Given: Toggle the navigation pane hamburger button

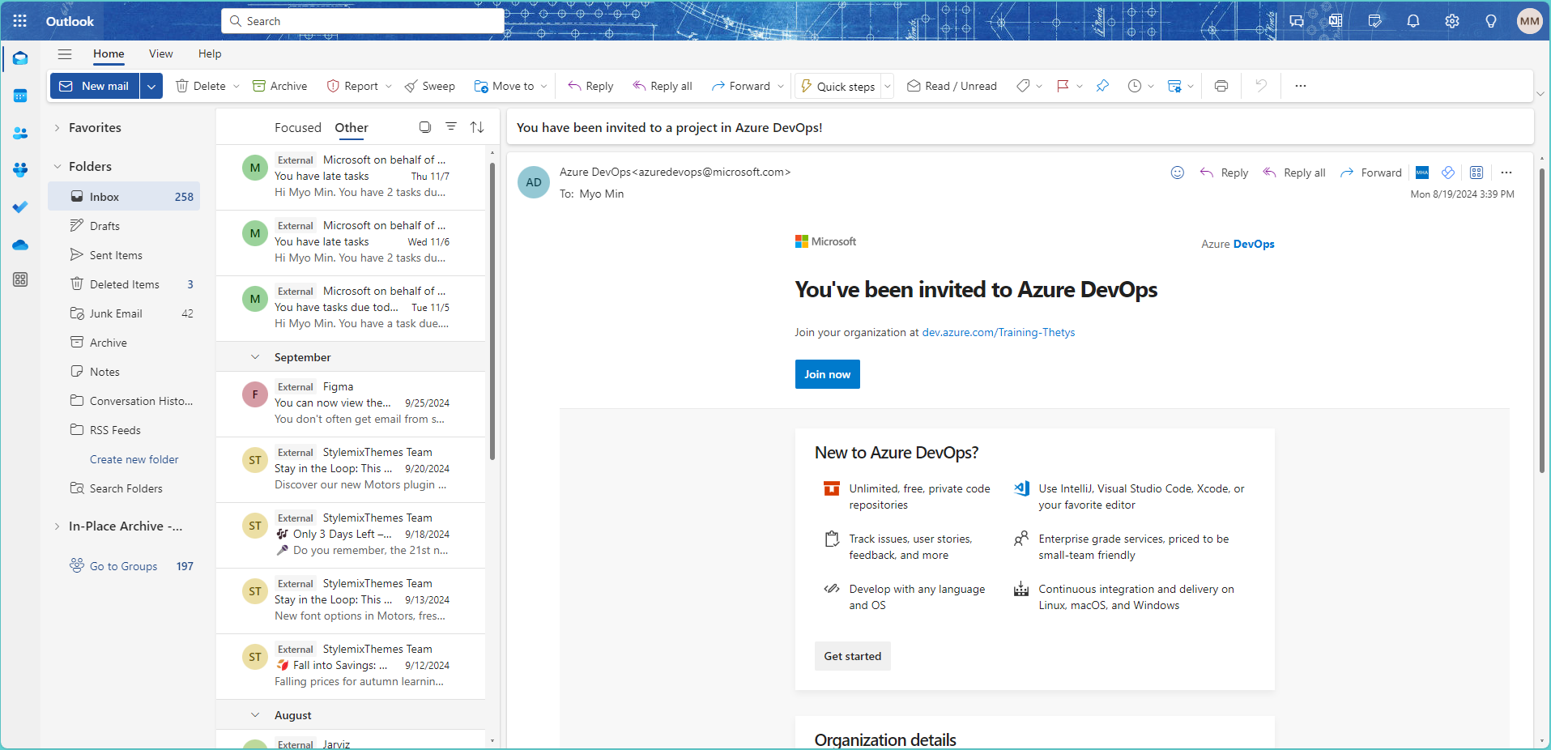Looking at the screenshot, I should click(65, 54).
